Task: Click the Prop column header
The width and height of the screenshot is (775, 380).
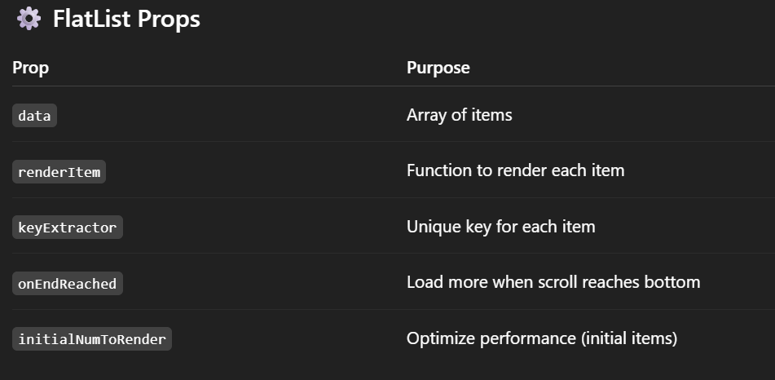Action: (x=31, y=68)
